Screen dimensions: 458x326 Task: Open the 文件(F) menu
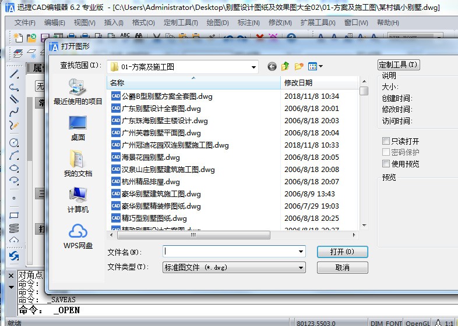tap(25, 23)
